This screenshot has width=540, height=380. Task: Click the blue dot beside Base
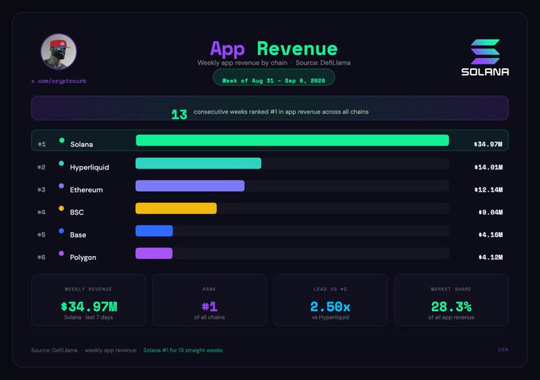point(61,231)
